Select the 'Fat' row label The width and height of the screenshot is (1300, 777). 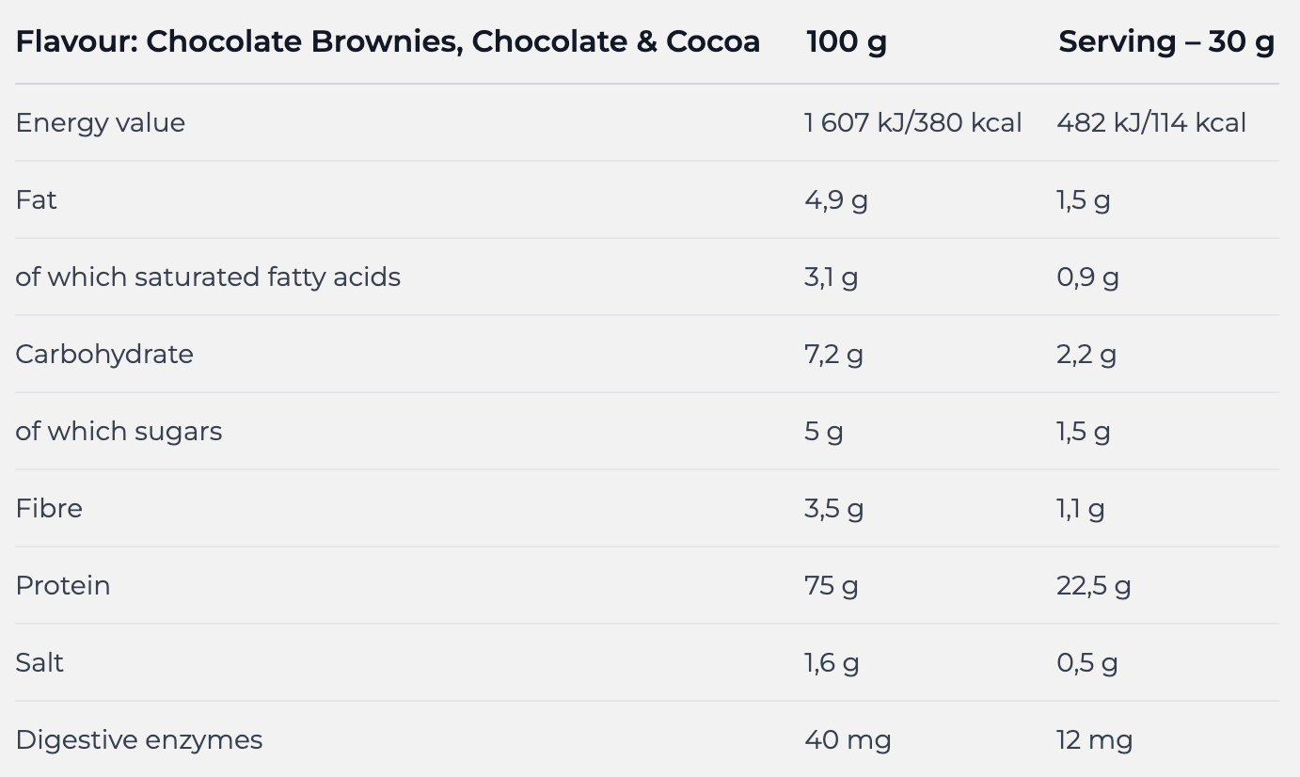click(x=37, y=199)
